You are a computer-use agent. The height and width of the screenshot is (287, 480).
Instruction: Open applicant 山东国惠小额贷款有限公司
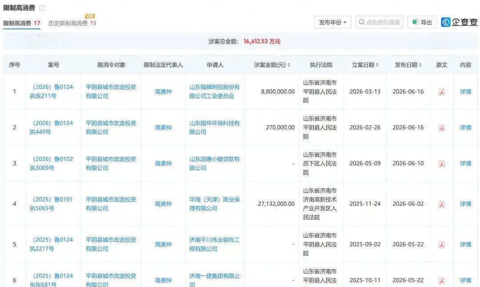coord(215,163)
